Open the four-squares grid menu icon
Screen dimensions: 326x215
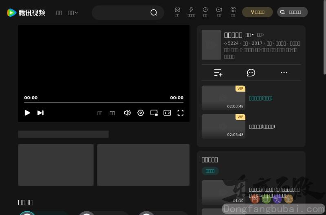point(233,10)
